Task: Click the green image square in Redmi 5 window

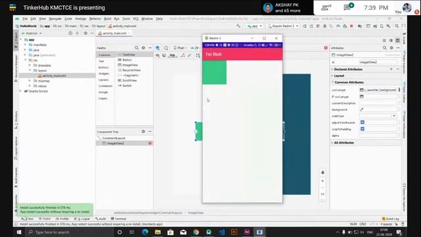Action: (x=214, y=72)
